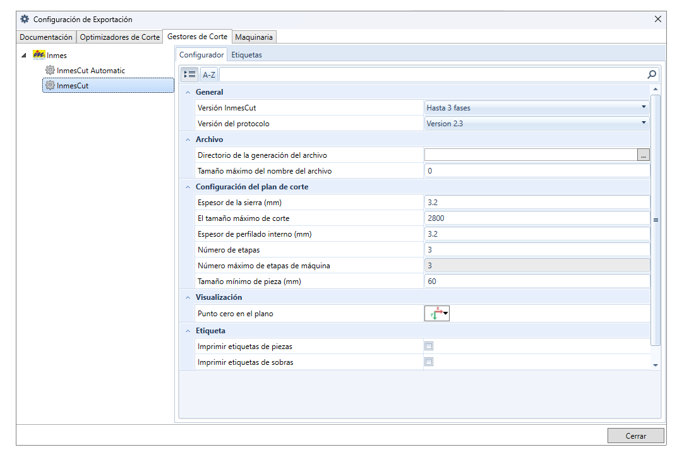Open the Punto cero axis picker
Screen dimensions: 677x457
(437, 313)
